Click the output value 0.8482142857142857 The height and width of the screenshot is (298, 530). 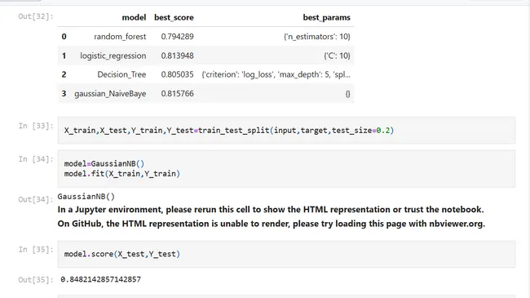point(101,279)
